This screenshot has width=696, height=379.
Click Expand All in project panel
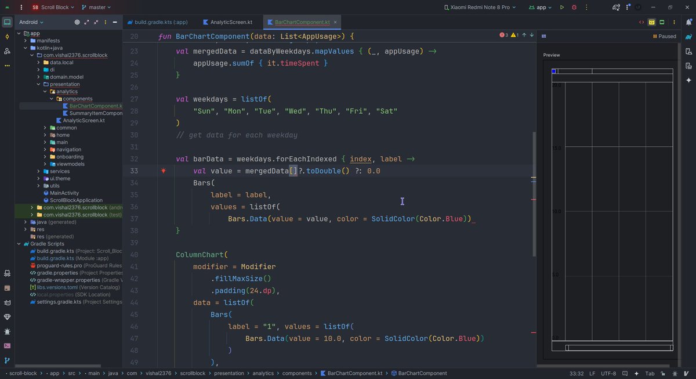click(x=88, y=22)
